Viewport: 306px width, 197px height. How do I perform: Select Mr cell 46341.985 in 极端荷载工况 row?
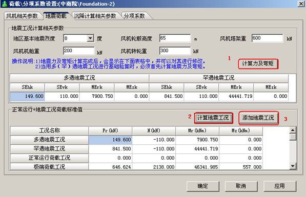coord(197,167)
